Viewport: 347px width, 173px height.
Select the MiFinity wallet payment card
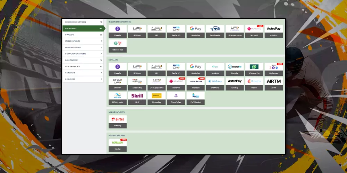click(118, 98)
